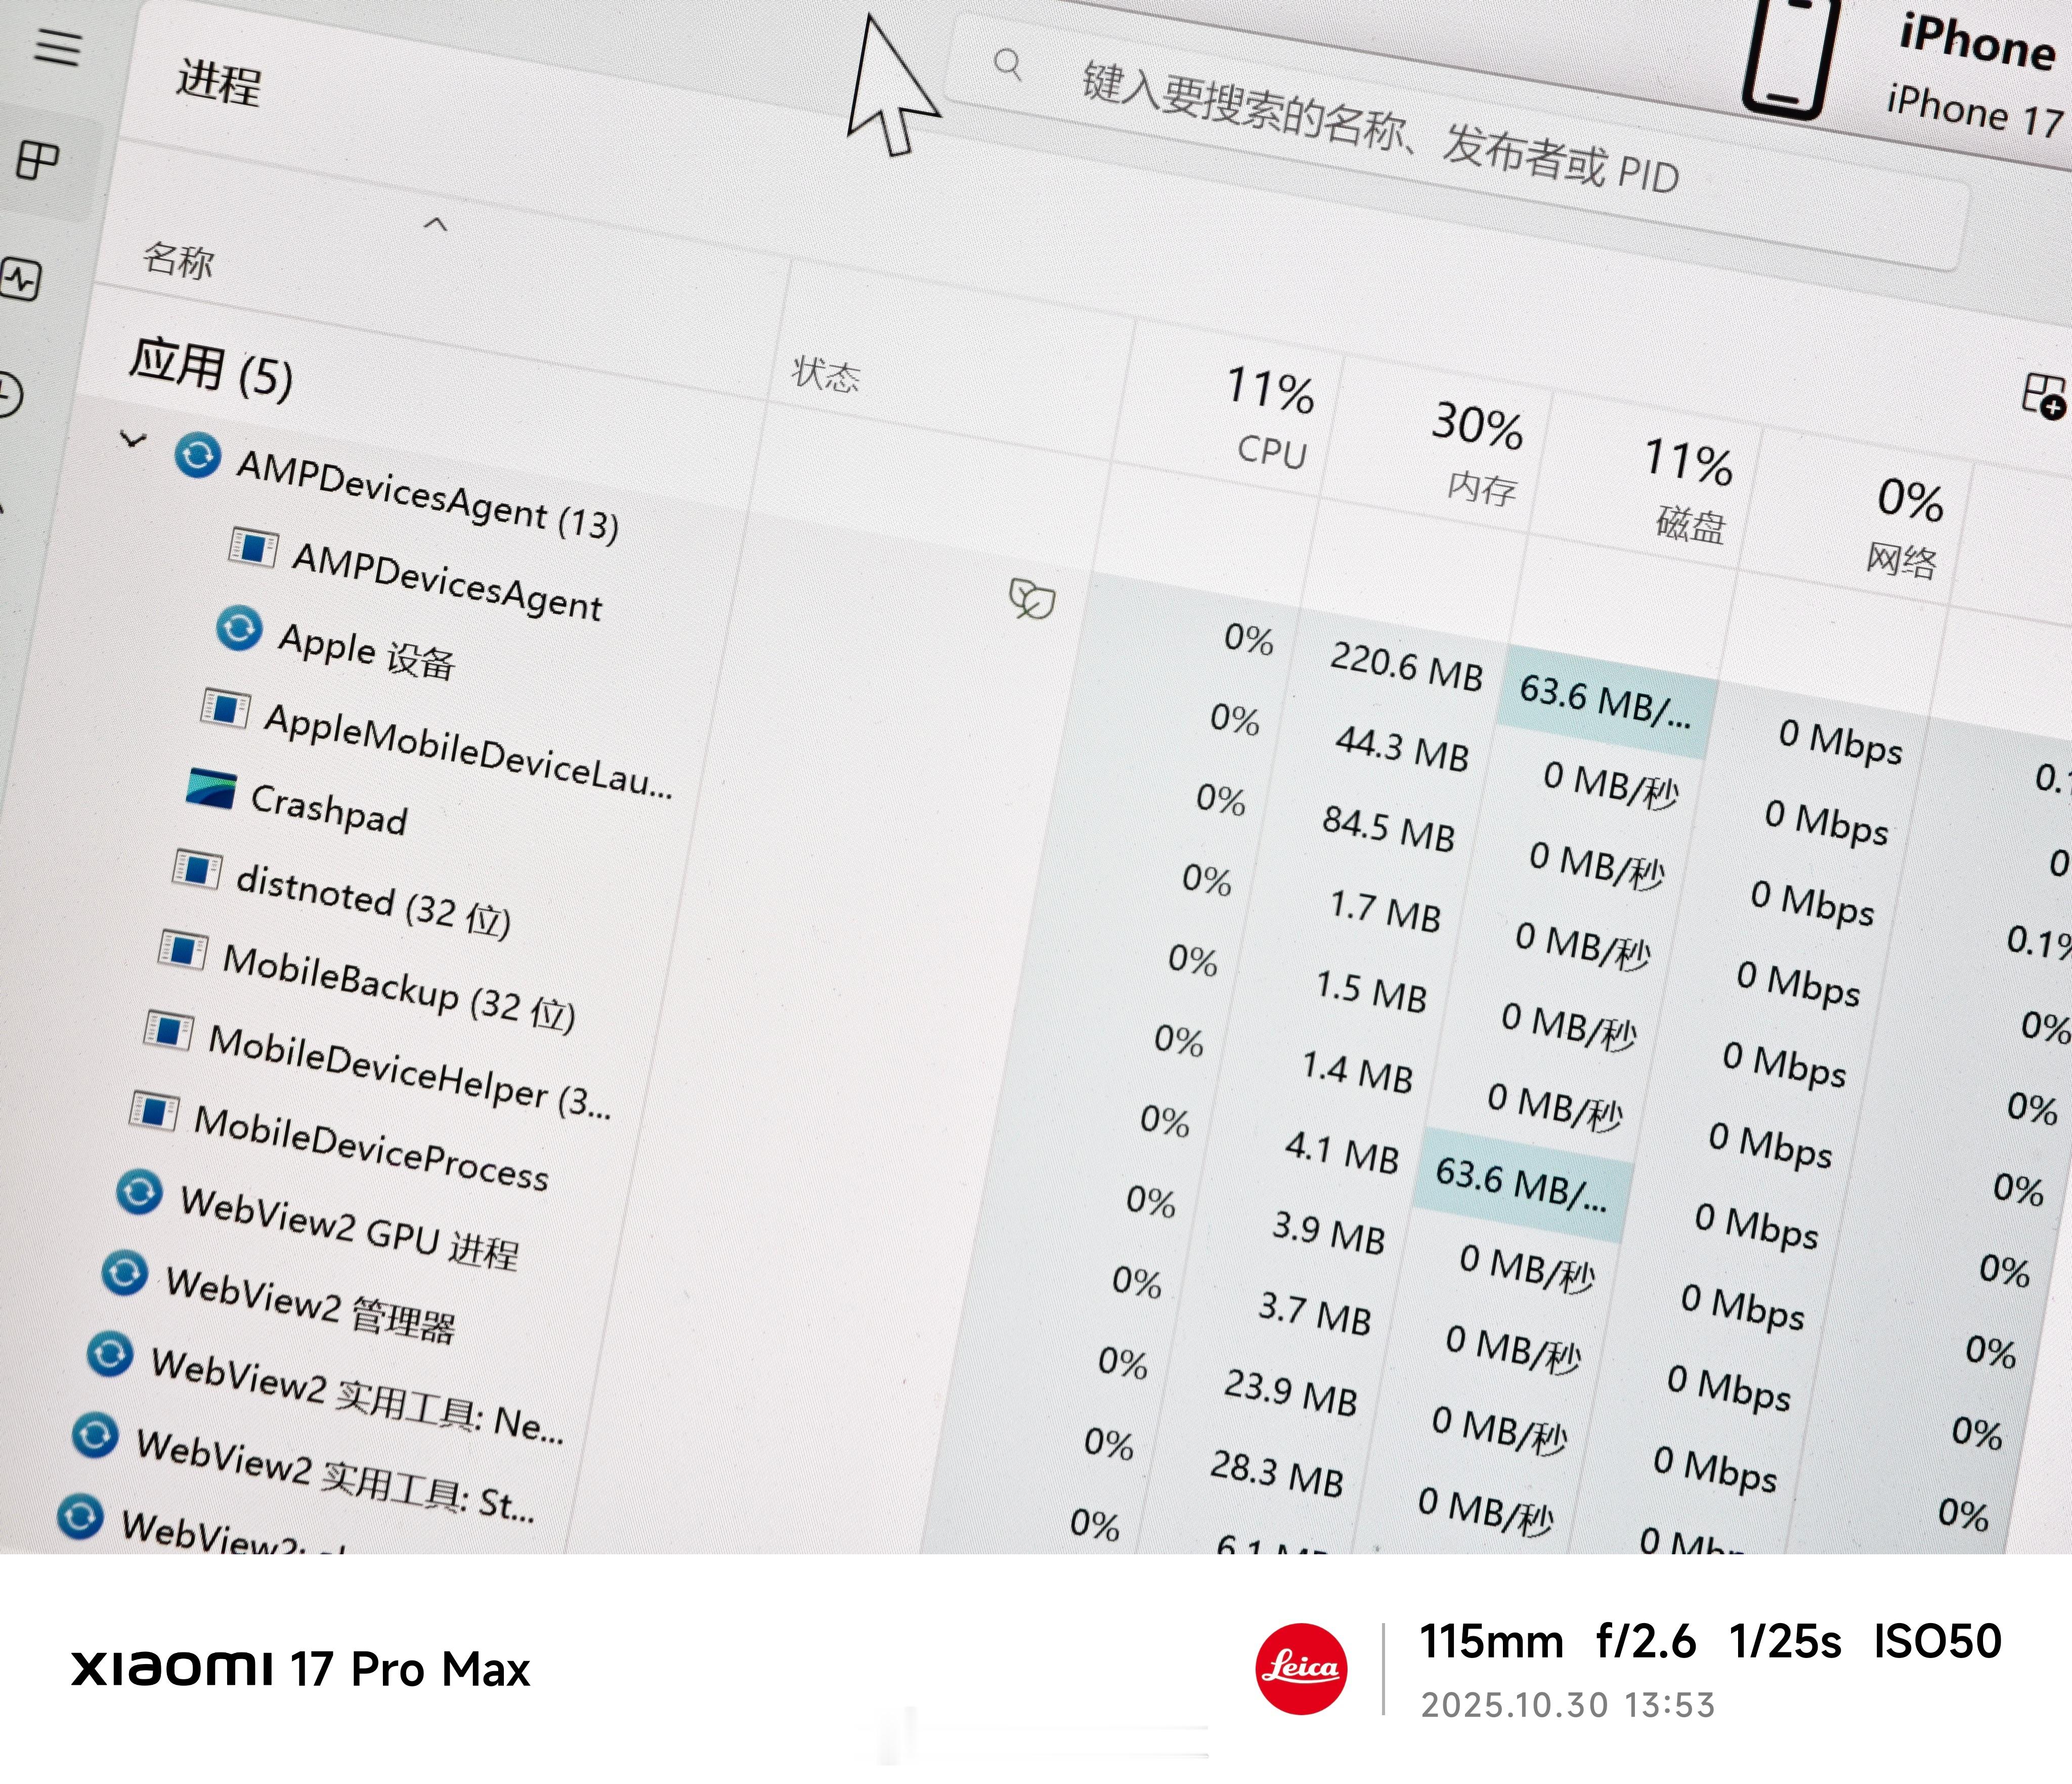Select the Processes sidebar icon
This screenshot has height=1784, width=2072.
tap(39, 160)
